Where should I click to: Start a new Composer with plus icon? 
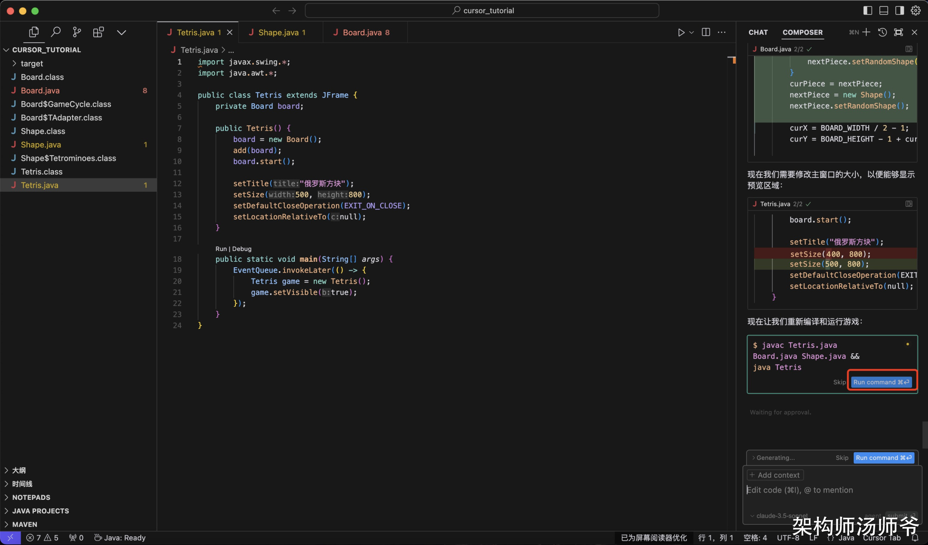(866, 32)
